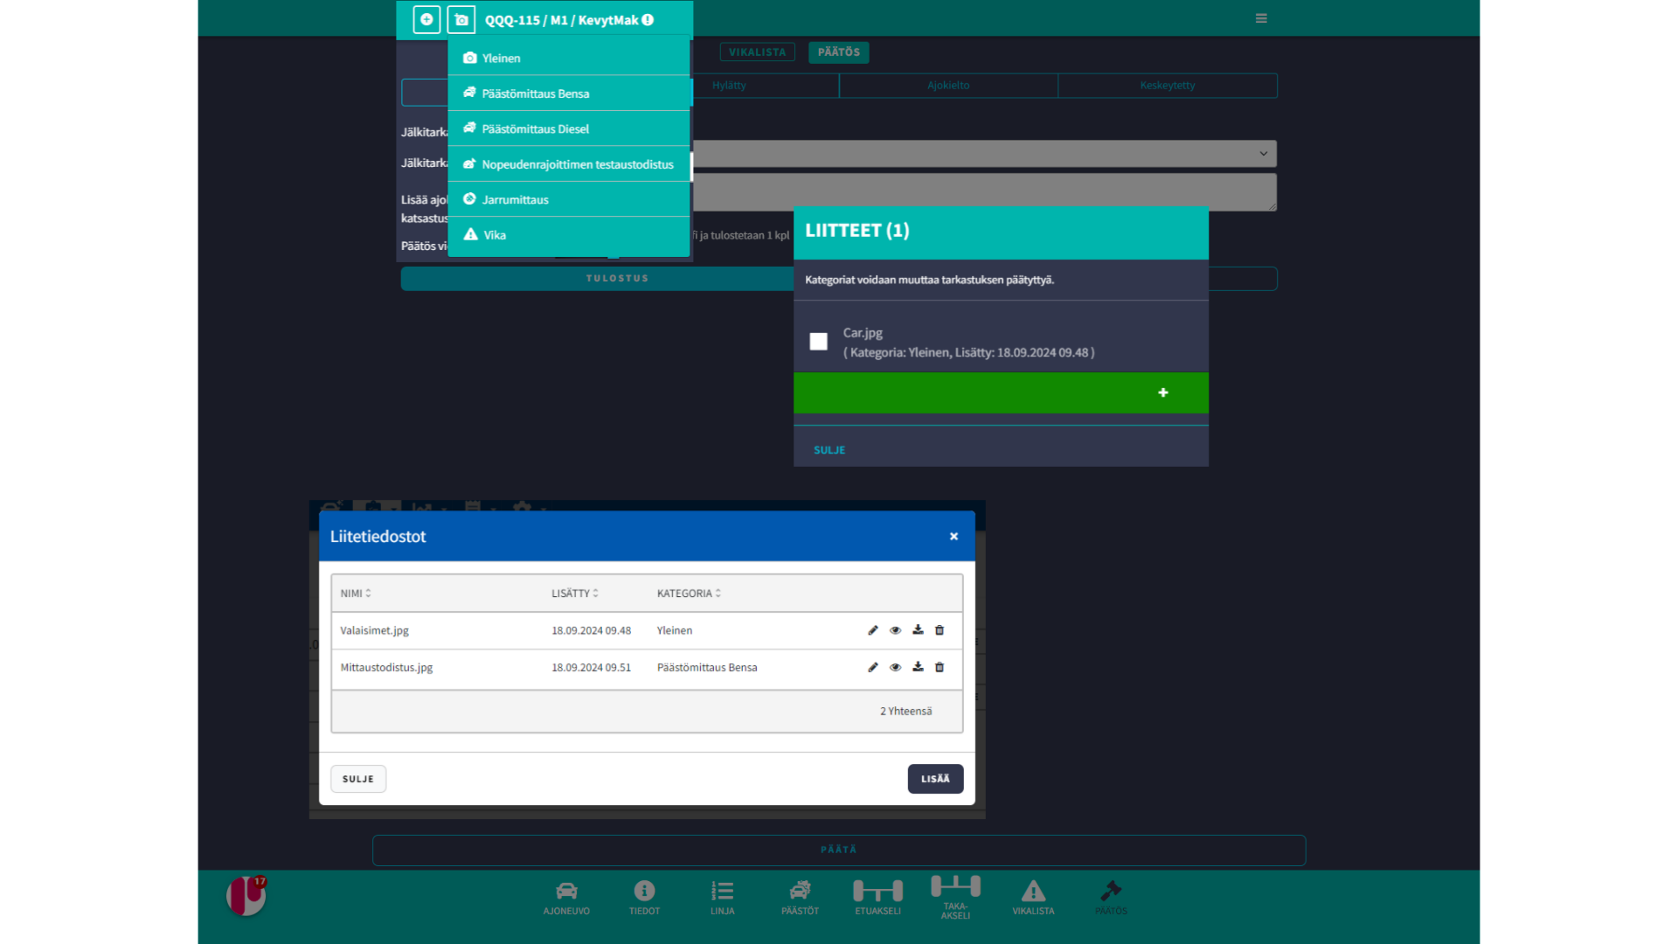
Task: Select Nopeudenrajoittimen testaustodistus menu entry
Action: click(569, 164)
